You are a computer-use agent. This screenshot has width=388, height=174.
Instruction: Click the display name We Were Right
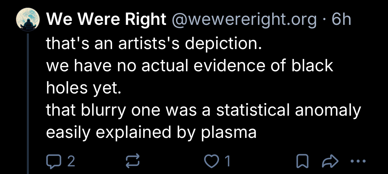tap(106, 20)
